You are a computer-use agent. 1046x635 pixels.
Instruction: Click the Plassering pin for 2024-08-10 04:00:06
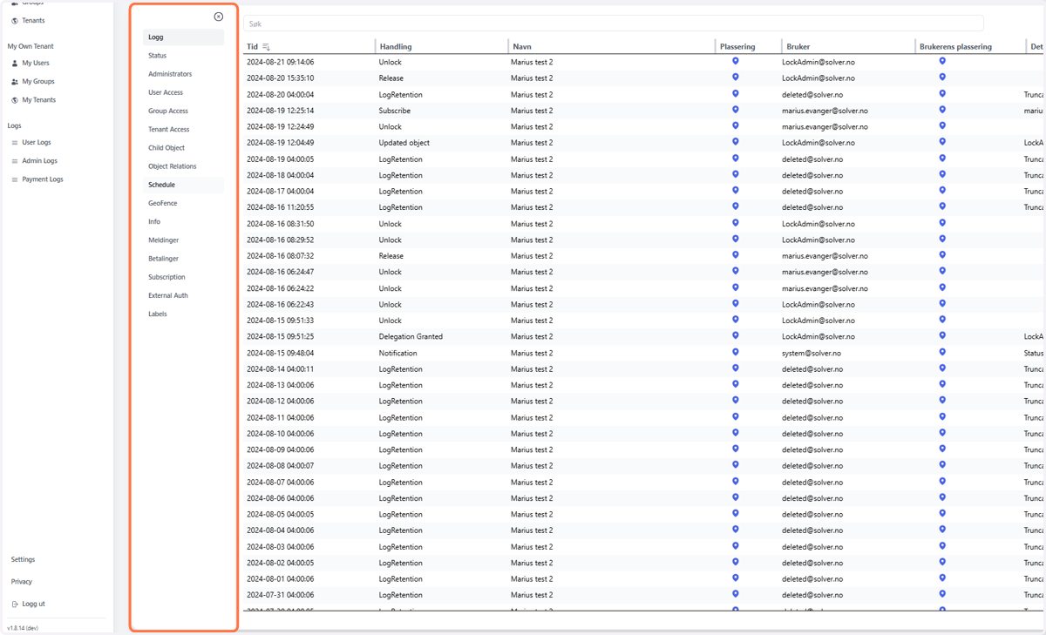(736, 433)
